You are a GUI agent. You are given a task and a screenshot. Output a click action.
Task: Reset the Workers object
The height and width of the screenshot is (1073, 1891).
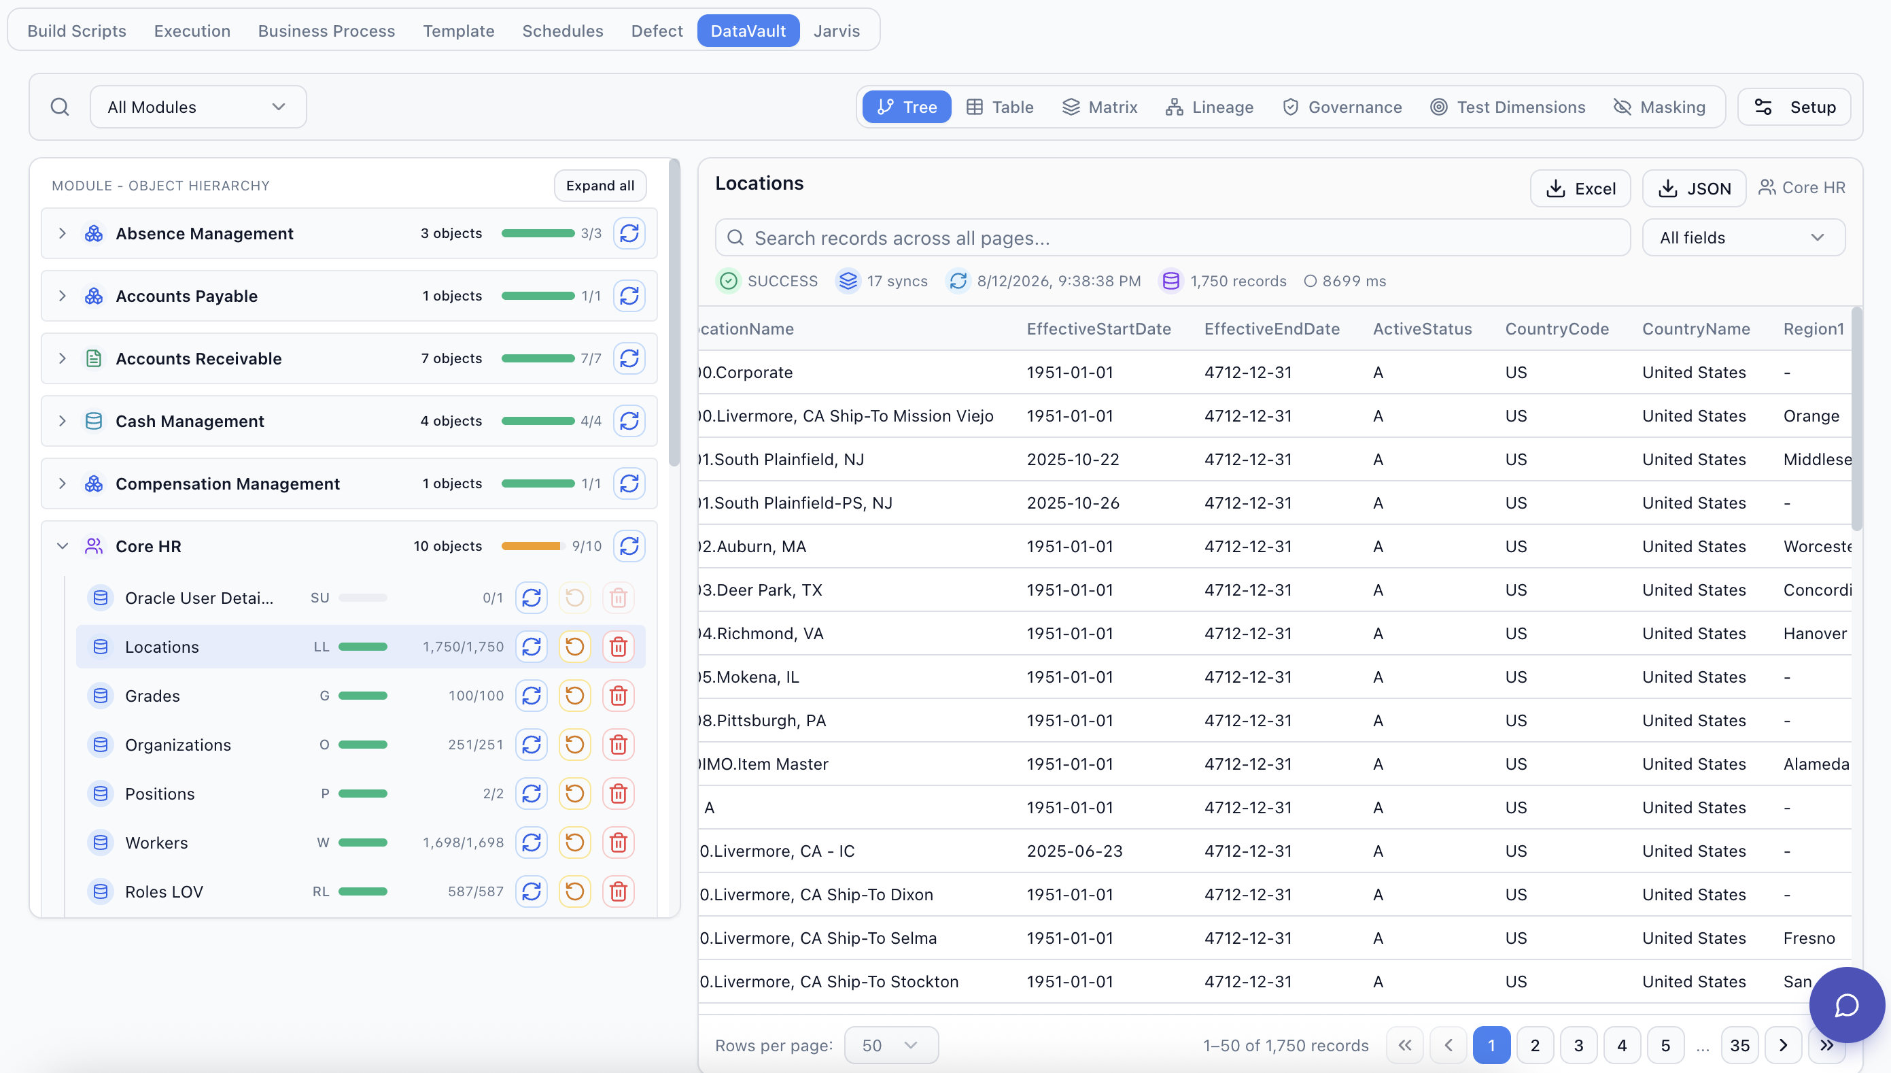coord(574,843)
